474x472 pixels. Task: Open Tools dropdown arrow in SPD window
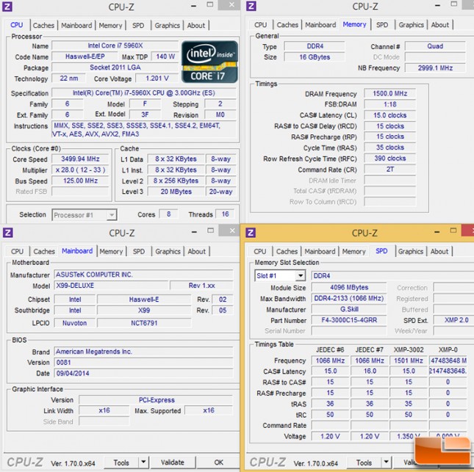point(386,462)
